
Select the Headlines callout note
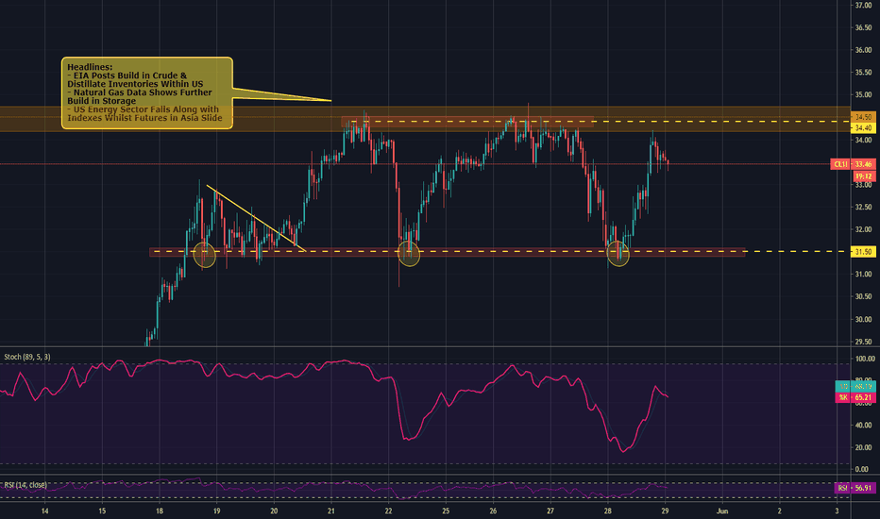click(x=147, y=93)
